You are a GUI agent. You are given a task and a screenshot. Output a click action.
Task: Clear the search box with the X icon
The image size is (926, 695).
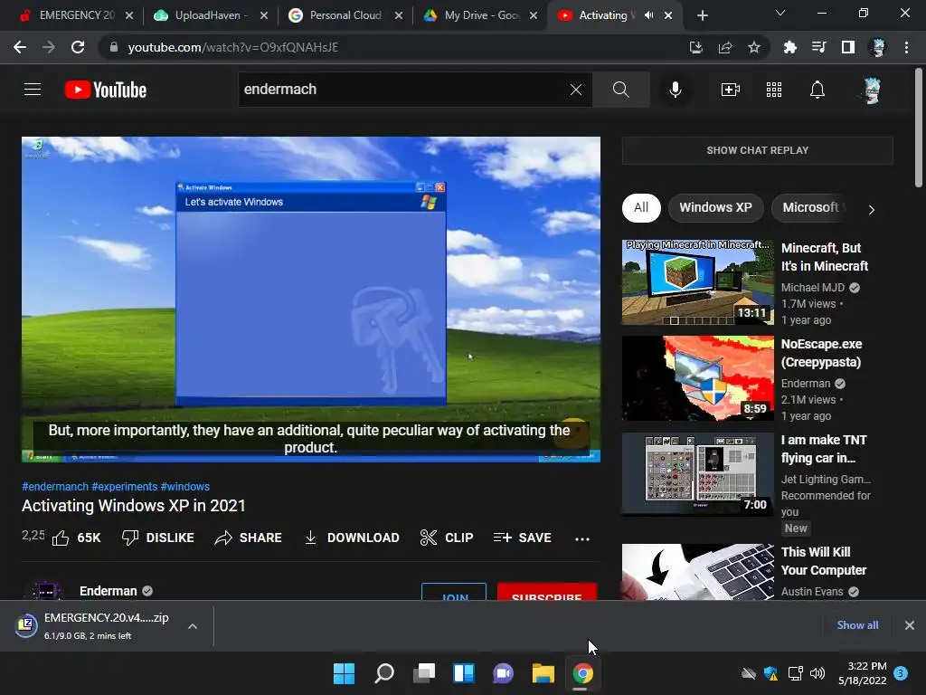(576, 90)
